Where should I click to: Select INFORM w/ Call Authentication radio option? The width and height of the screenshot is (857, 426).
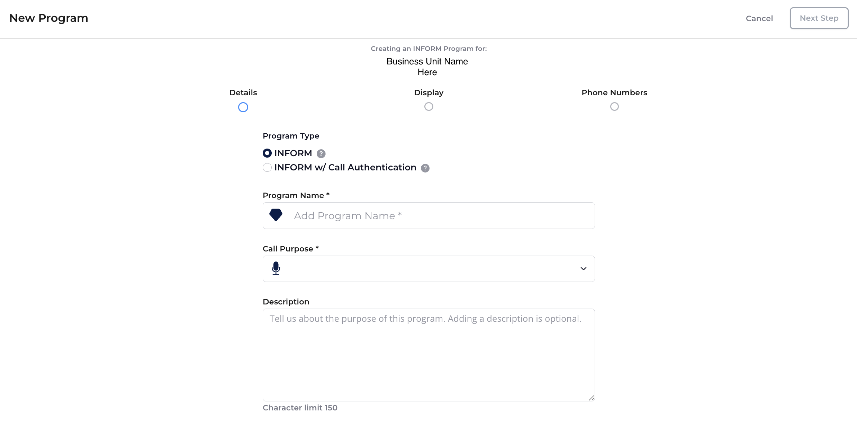(267, 168)
